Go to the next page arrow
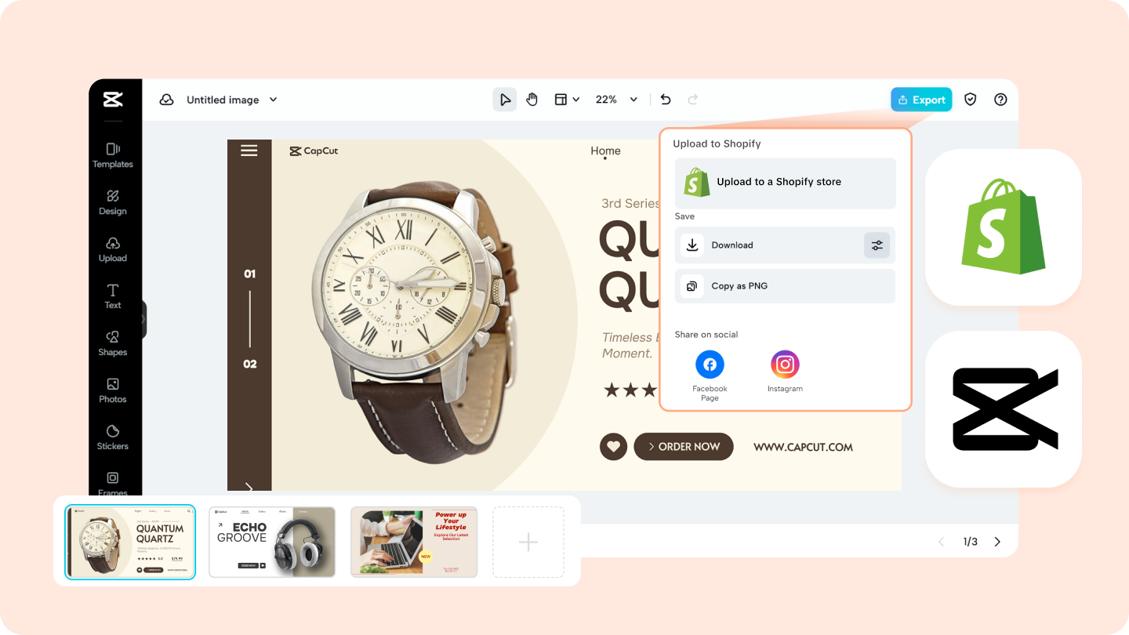 tap(997, 542)
